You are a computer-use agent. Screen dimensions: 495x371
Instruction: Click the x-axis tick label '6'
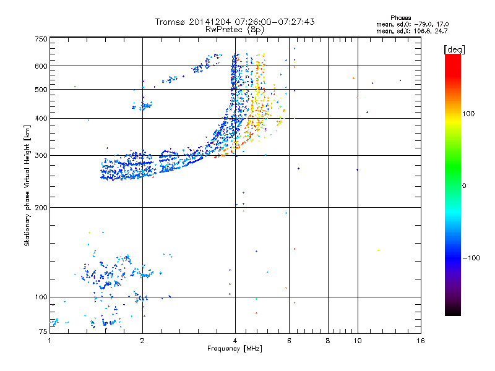[x=289, y=341]
